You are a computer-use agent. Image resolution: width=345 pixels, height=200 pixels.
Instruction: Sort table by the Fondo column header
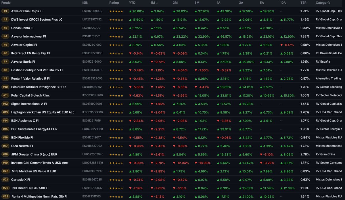click(6, 3)
